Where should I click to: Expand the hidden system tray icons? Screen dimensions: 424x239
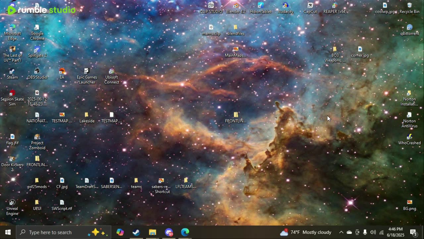tap(341, 232)
